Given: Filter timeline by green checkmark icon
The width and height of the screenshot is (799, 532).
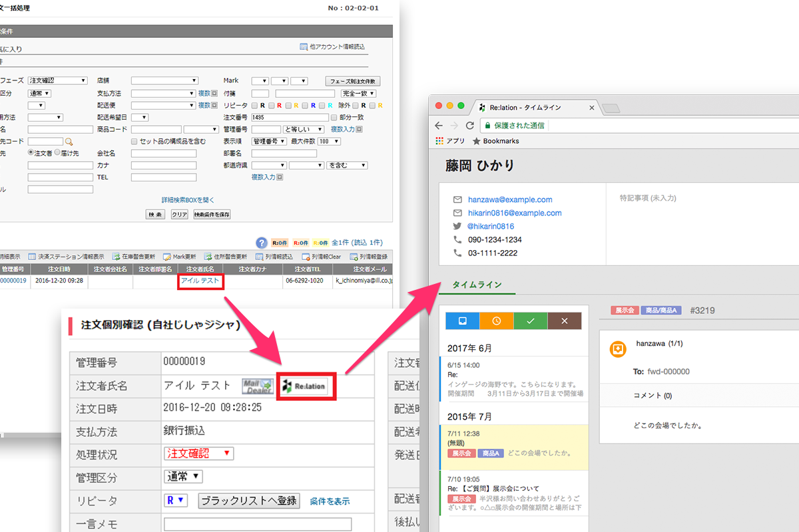Looking at the screenshot, I should (531, 321).
